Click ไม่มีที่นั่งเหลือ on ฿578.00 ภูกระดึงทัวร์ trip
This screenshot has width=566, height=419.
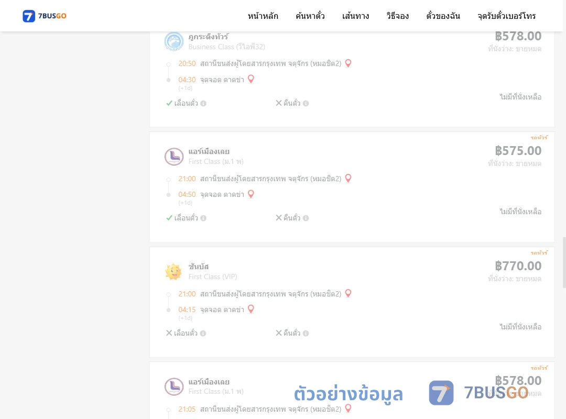pos(520,97)
